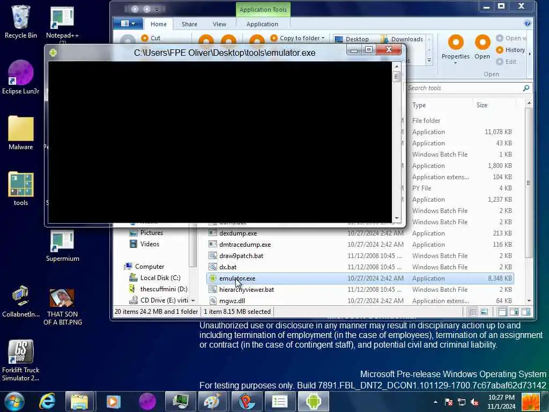Open the purple Eclipse taskbar icon
Image resolution: width=549 pixels, height=412 pixels.
pyautogui.click(x=147, y=401)
